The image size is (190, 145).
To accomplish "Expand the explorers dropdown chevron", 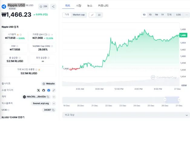I will [54, 104].
